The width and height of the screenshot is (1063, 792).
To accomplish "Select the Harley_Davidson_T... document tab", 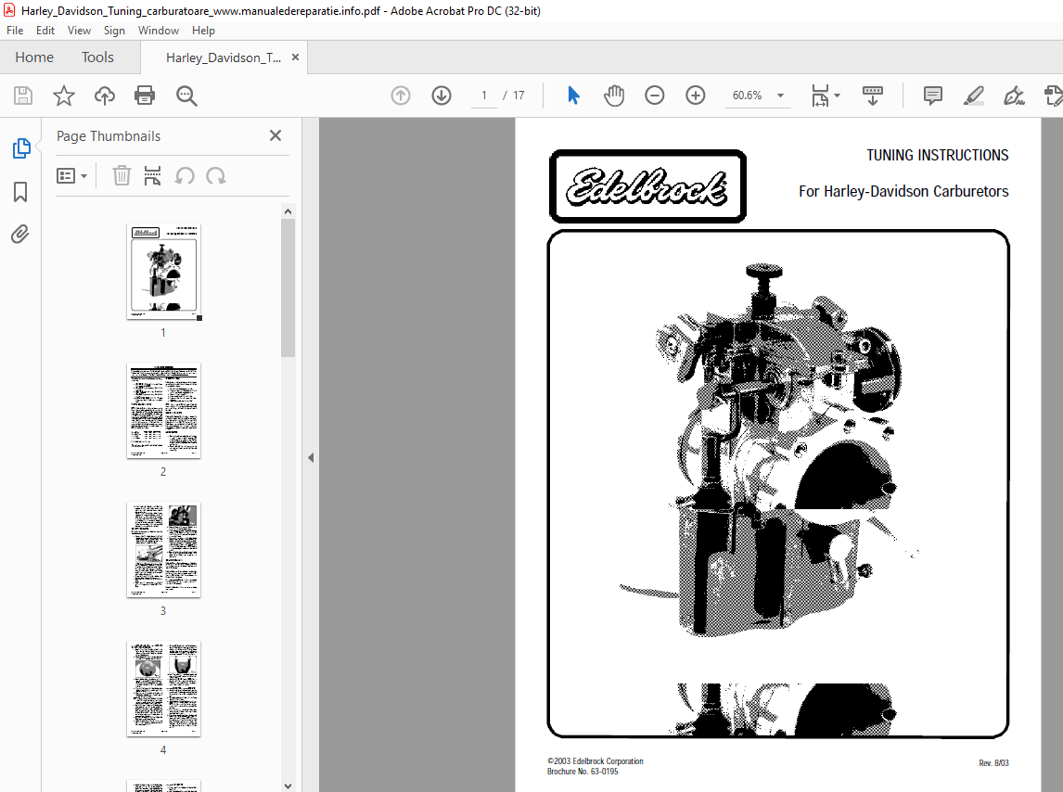I will pyautogui.click(x=223, y=57).
